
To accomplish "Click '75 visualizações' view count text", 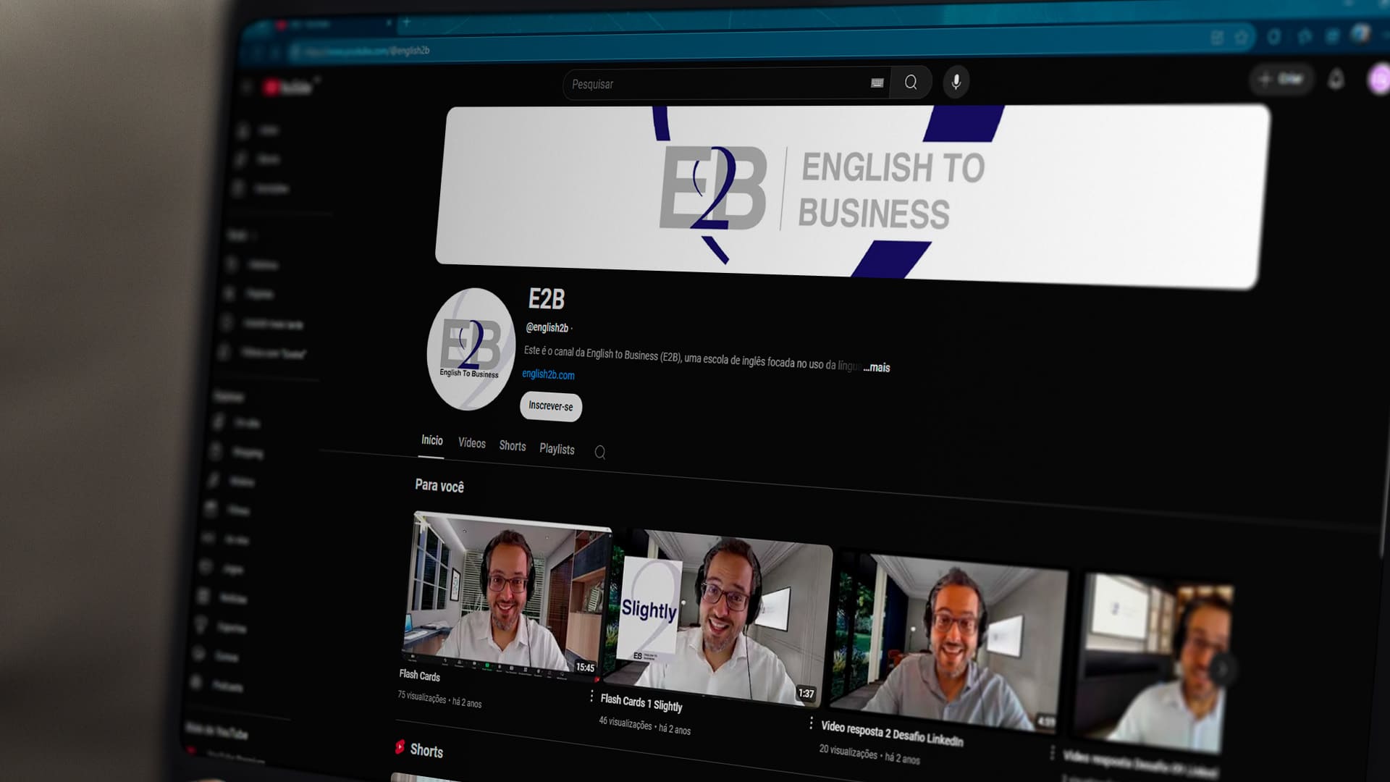I will 421,697.
